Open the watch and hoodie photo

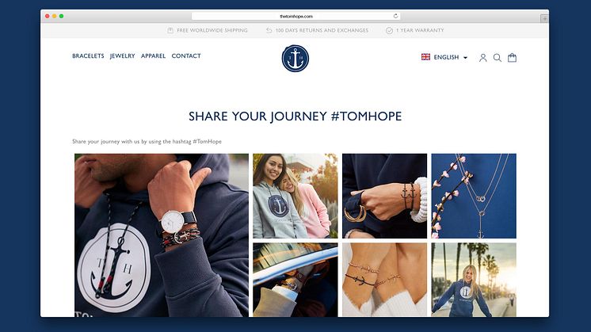point(162,235)
